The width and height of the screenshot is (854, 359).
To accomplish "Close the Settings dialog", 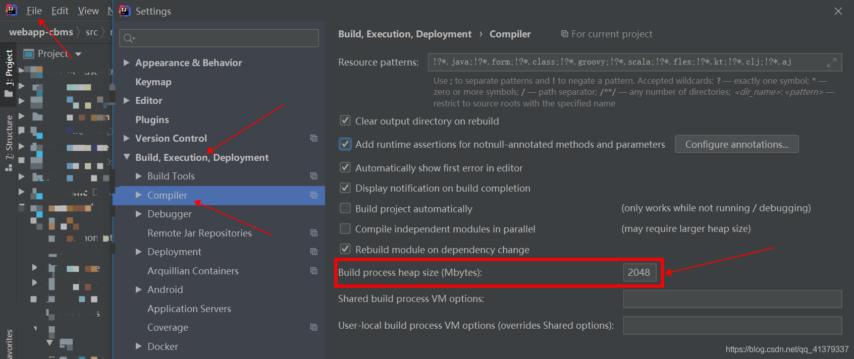I will pyautogui.click(x=838, y=11).
